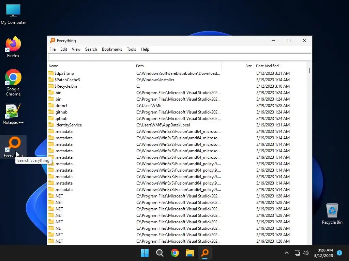Open the View menu
The height and width of the screenshot is (261, 349).
coord(76,49)
